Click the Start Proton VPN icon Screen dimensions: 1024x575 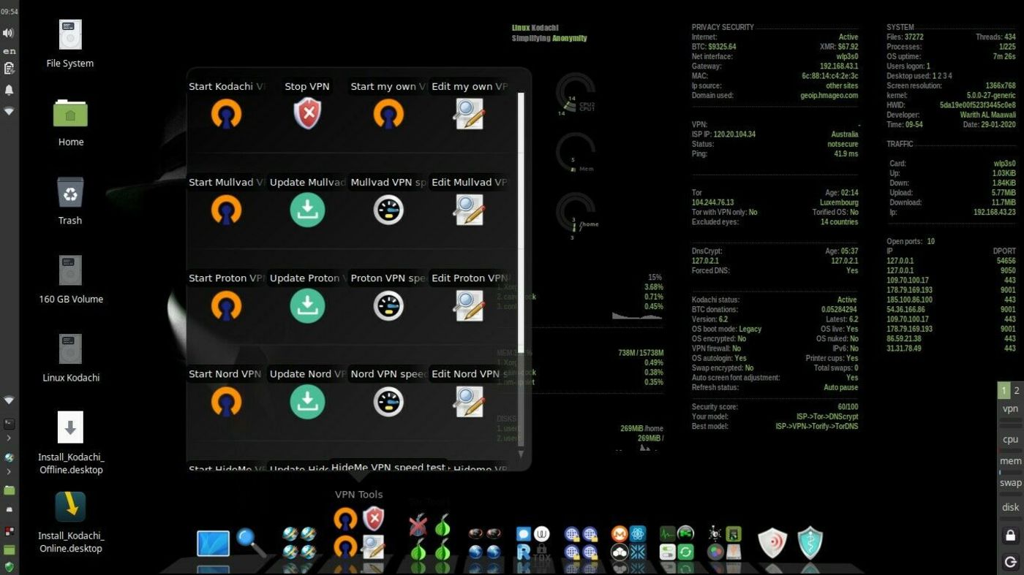[227, 305]
